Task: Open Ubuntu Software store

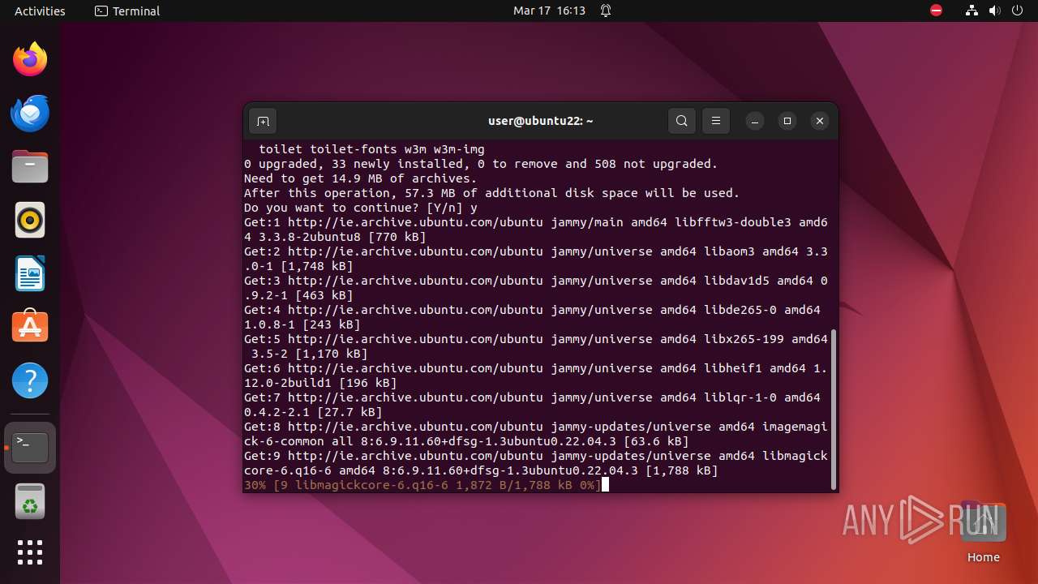Action: point(30,327)
